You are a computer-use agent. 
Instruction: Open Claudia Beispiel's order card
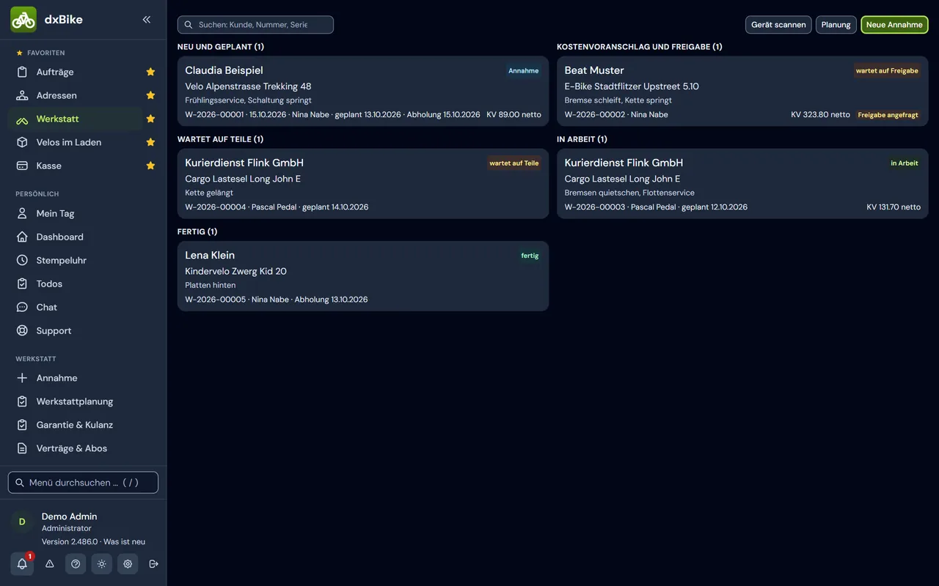tap(363, 92)
